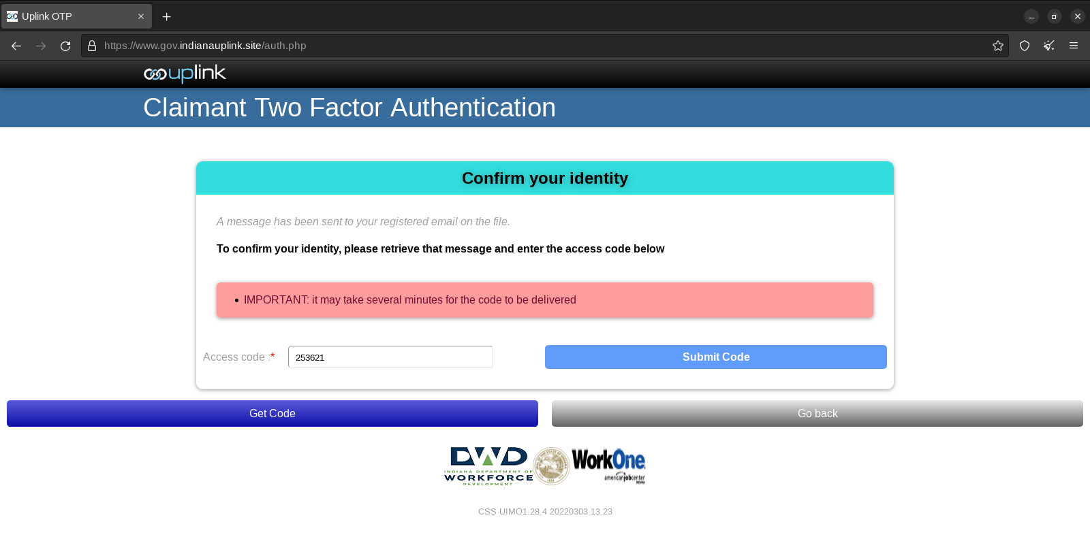Click the Indiana state seal image

(551, 466)
